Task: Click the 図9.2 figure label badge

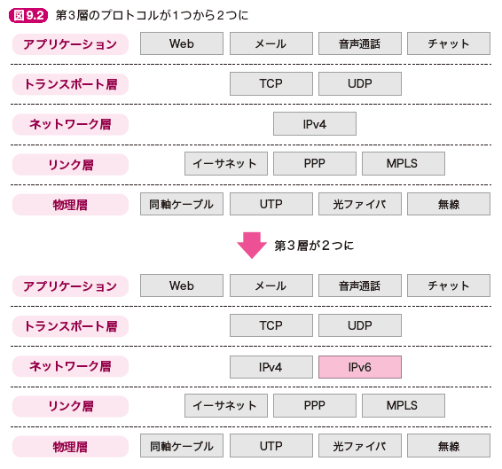Action: pyautogui.click(x=28, y=15)
